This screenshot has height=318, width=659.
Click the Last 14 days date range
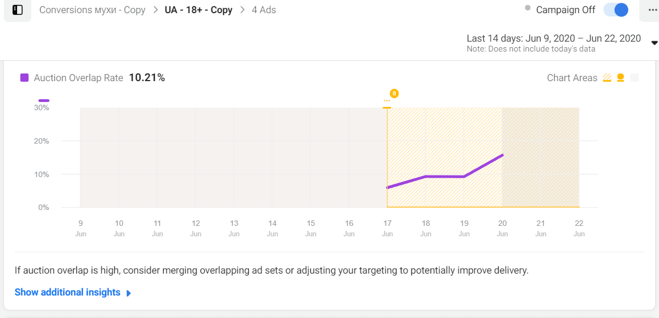[x=554, y=38]
